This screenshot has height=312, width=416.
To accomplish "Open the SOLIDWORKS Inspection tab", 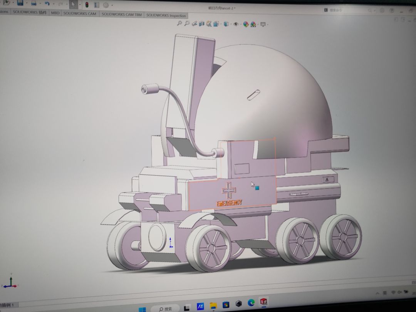I will [166, 15].
